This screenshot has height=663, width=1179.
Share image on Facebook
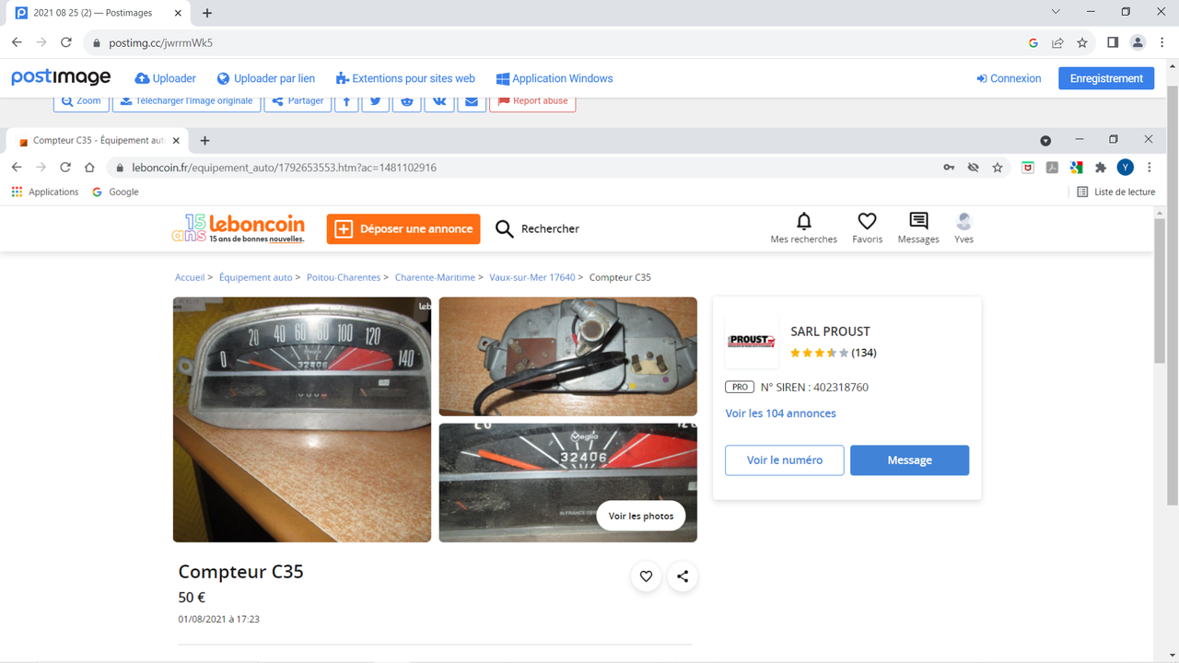[346, 101]
